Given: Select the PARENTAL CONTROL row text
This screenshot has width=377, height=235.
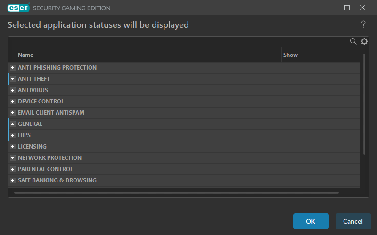Looking at the screenshot, I should (x=45, y=169).
